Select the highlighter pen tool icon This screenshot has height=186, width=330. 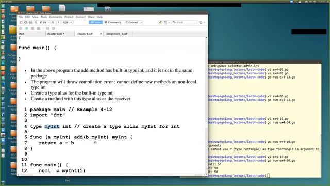click(x=160, y=22)
